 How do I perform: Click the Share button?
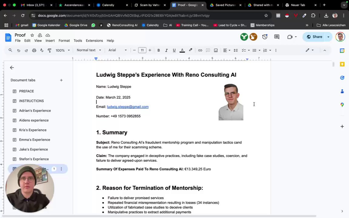click(314, 37)
